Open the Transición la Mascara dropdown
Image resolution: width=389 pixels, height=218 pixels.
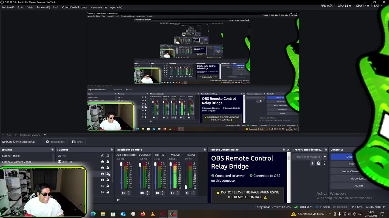310,157
